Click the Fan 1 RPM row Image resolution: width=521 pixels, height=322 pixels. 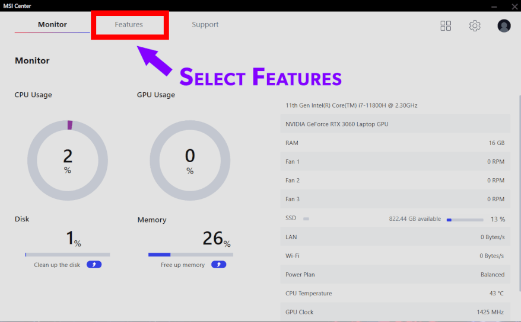(x=395, y=162)
